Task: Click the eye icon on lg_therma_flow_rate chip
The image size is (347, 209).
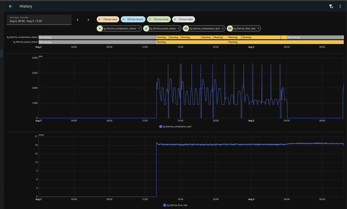Action: 229,29
